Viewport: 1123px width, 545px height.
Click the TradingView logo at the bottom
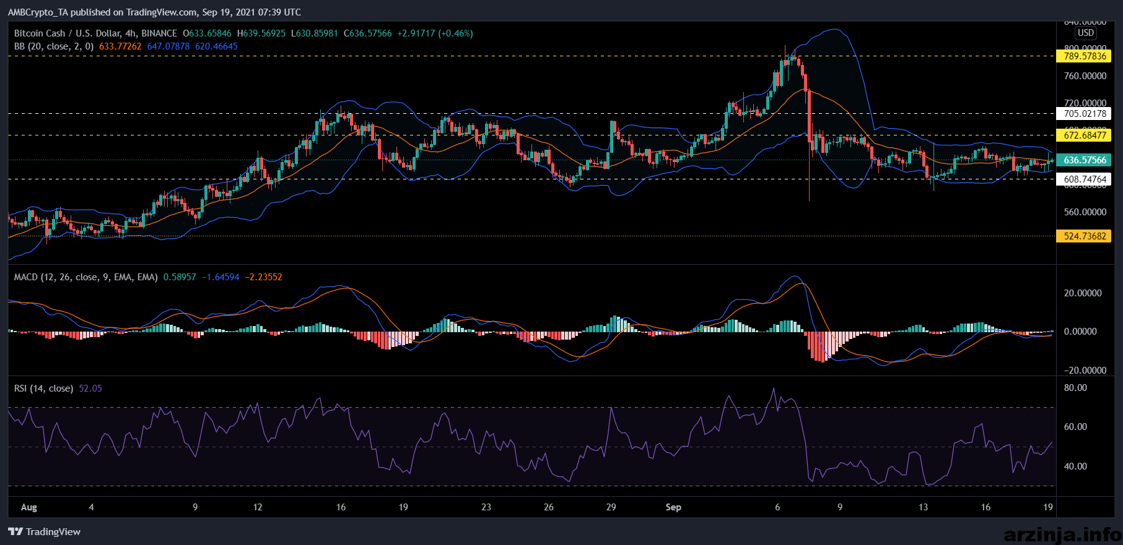coord(44,531)
